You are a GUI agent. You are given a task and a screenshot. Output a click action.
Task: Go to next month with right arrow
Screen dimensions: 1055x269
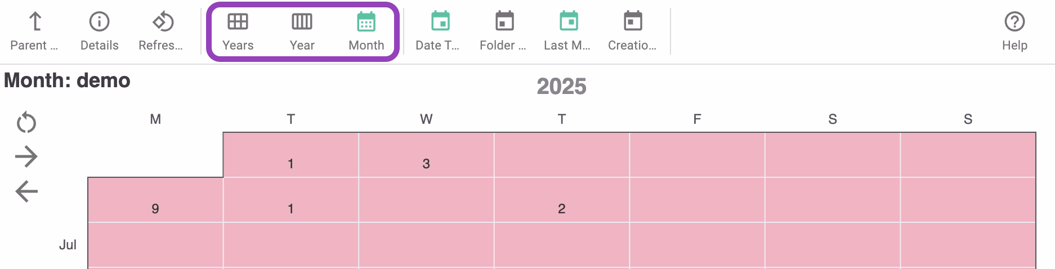[26, 156]
